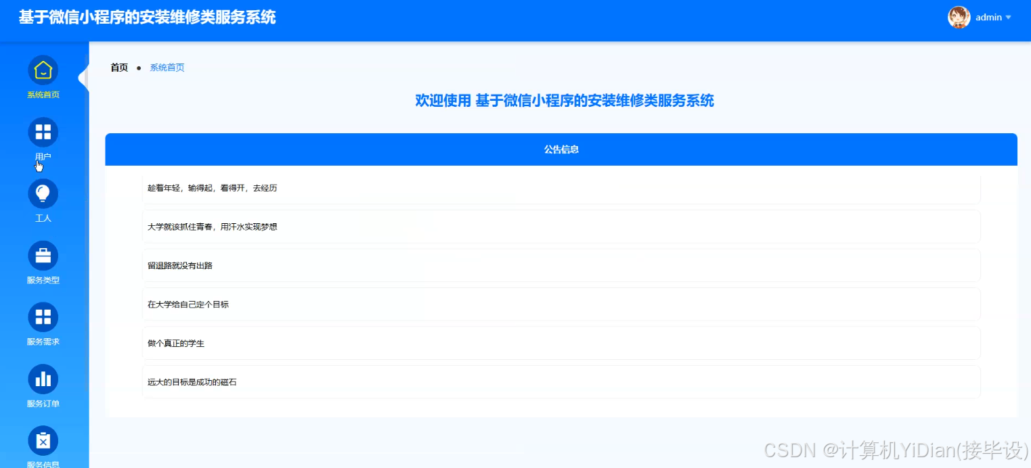The image size is (1031, 468).
Task: Click the sidebar arrow marker beside 系统首页
Action: [x=84, y=78]
